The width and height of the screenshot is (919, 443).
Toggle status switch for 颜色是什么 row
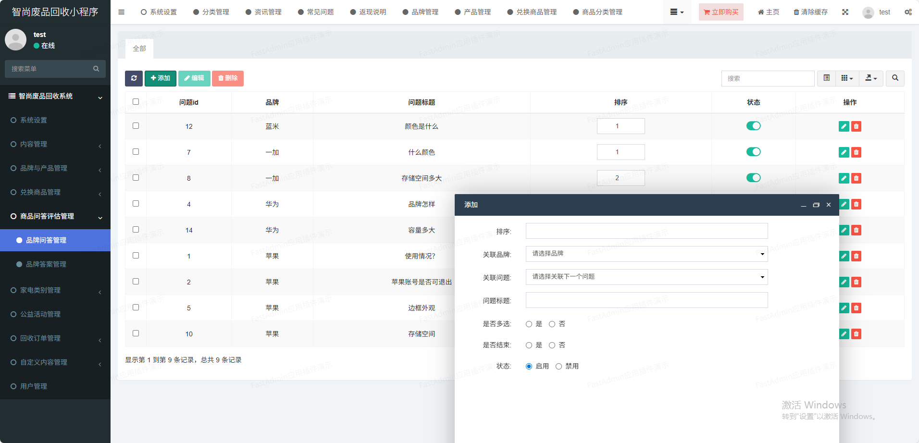pyautogui.click(x=753, y=126)
